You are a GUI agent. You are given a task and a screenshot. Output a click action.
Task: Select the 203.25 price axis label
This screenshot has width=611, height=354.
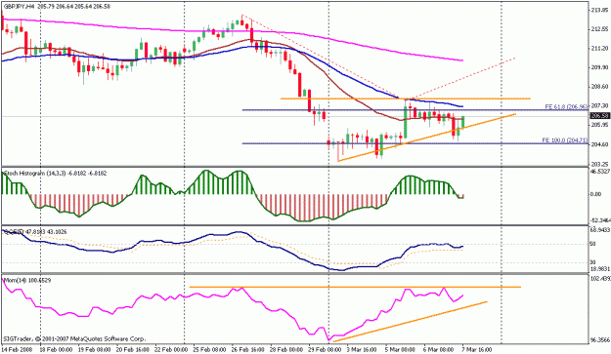tap(599, 164)
